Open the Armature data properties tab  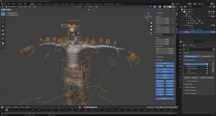[180, 80]
